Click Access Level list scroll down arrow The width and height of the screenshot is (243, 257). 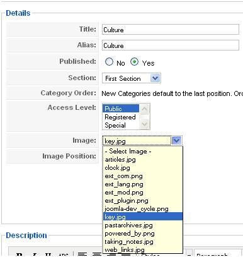click(x=144, y=124)
